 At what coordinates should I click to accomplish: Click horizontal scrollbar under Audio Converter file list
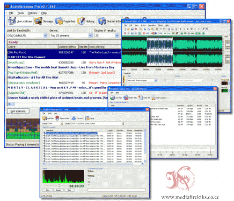(x=93, y=164)
